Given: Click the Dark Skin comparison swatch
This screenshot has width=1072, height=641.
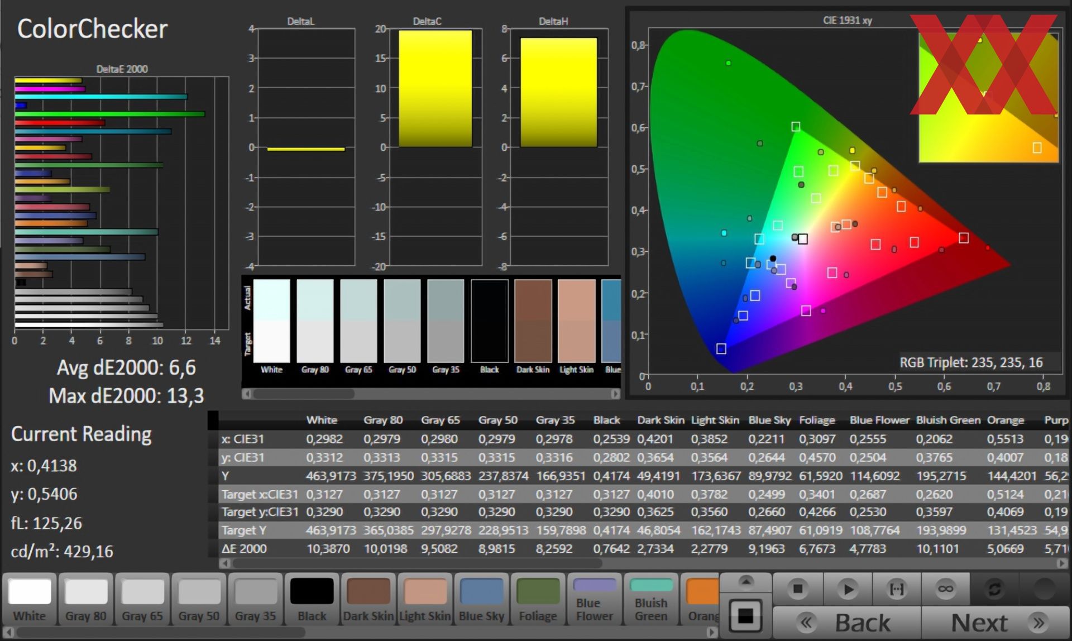Looking at the screenshot, I should pos(533,321).
